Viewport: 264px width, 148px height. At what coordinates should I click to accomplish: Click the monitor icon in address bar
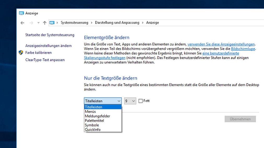pyautogui.click(x=52, y=23)
